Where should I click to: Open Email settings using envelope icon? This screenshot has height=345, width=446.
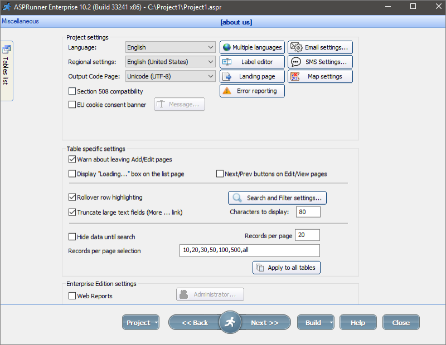tap(320, 47)
